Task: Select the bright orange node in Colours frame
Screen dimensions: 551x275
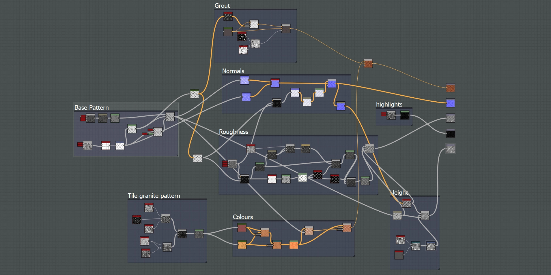Action: tap(294, 245)
